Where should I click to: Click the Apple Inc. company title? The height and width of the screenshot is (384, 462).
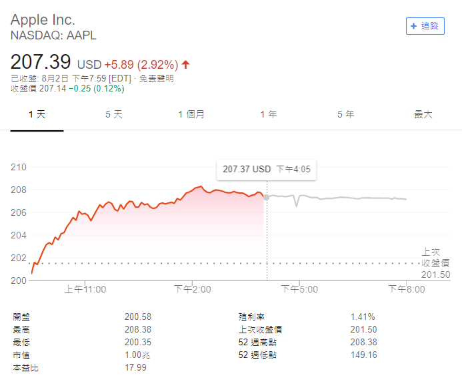click(x=43, y=20)
